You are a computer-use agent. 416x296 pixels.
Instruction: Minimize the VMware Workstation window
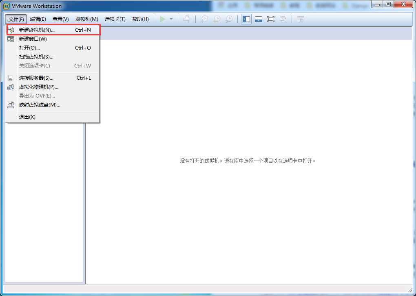point(377,4)
